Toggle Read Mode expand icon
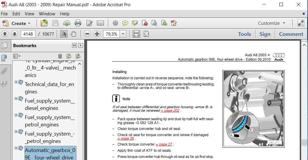The image size is (308, 160). click(301, 23)
